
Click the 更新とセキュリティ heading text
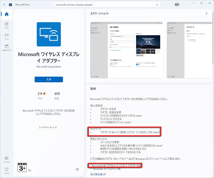pyautogui.click(x=99, y=139)
